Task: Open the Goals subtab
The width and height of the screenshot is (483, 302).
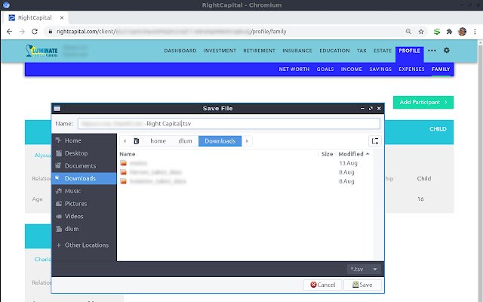Action: click(x=325, y=69)
